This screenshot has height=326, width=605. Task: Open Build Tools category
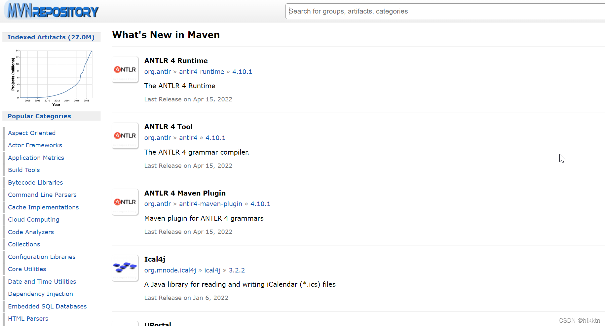pyautogui.click(x=24, y=170)
